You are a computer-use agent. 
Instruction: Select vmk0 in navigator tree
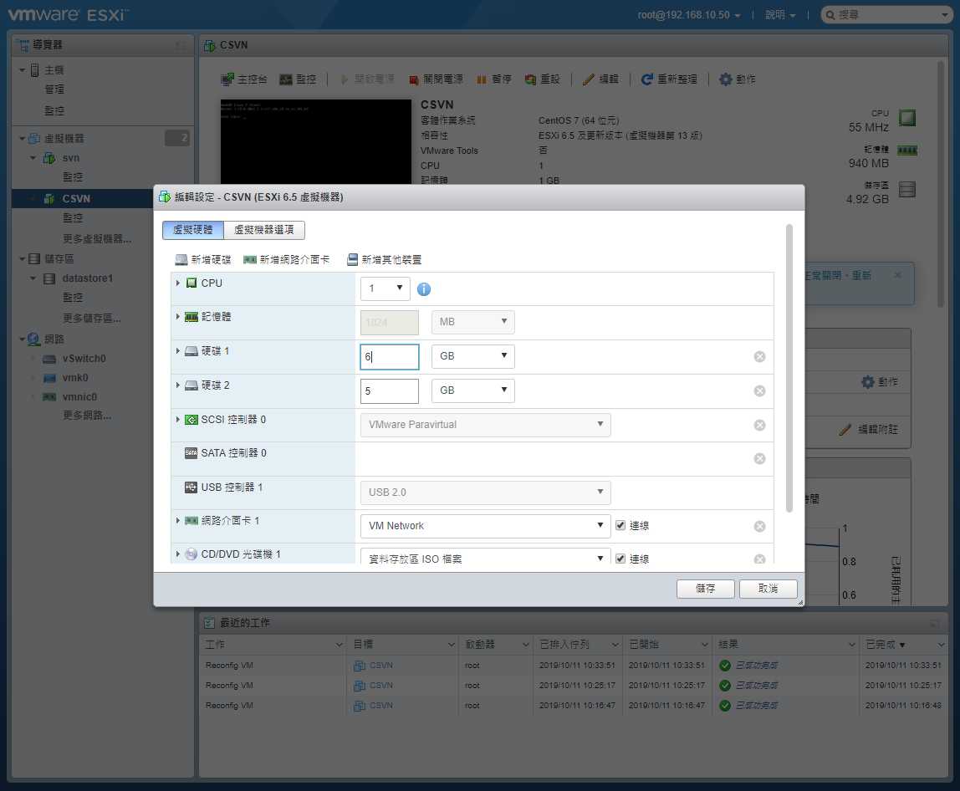75,378
